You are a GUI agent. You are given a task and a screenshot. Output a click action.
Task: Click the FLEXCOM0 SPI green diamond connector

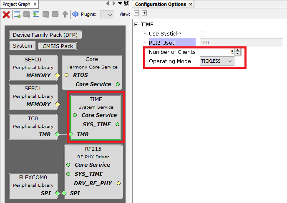57,193
